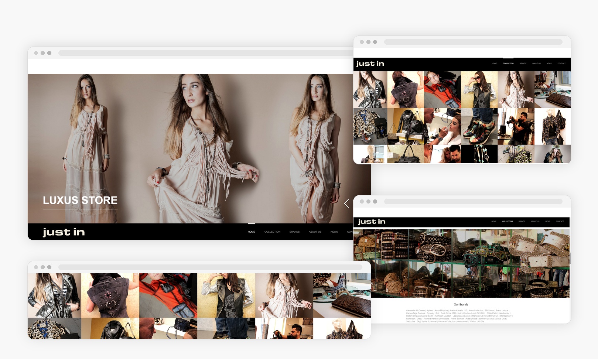Click the Pierre Balmain brand name
The image size is (598, 359).
(x=458, y=319)
